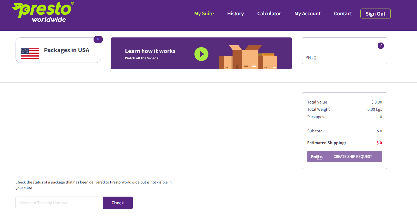Click the Check button
Image resolution: width=417 pixels, height=222 pixels.
click(118, 203)
